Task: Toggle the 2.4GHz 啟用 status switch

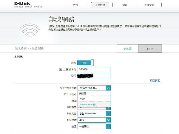Action: tap(85, 63)
